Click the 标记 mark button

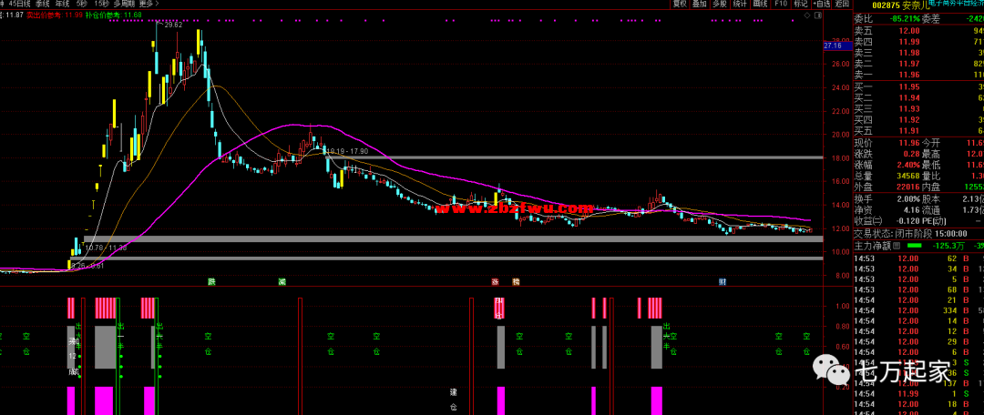point(801,5)
